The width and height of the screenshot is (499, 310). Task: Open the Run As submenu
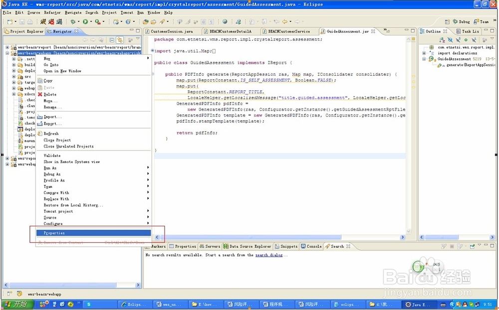(x=94, y=168)
